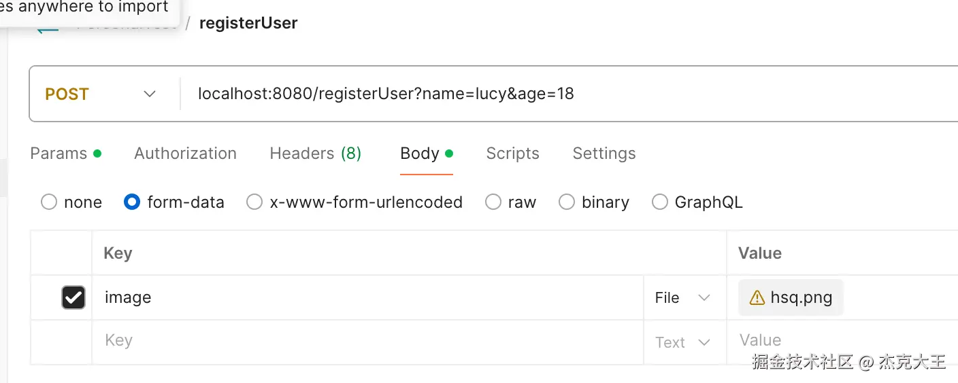
Task: Select the none body type
Action: point(49,202)
